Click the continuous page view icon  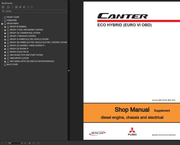38,143
